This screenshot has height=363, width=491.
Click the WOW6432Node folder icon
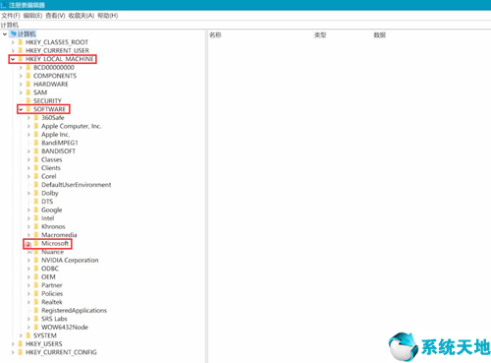point(36,327)
